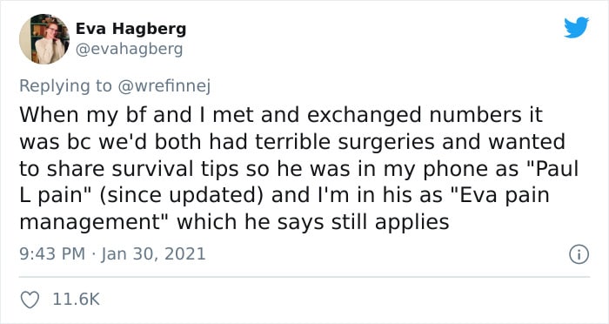Click the display name Eva Hagberg
Viewport: 609px width, 324px height.
130,29
